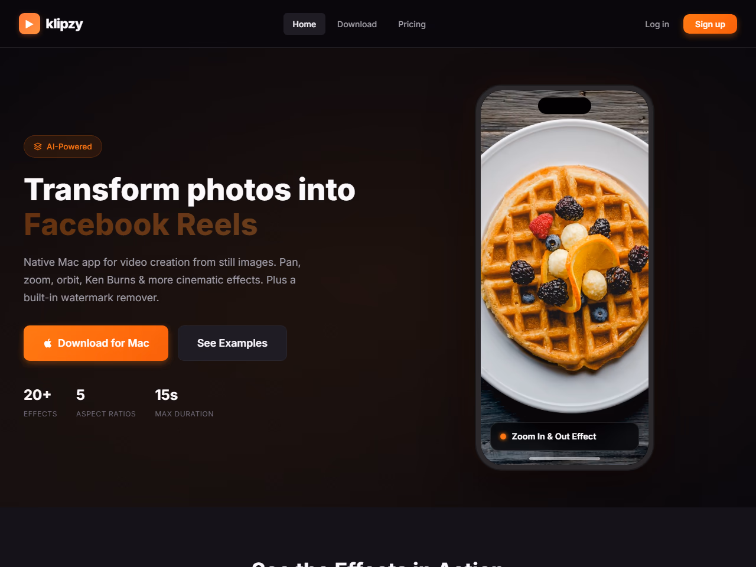Click the Facebook Reels headline text
This screenshot has height=567, width=756.
pos(141,224)
